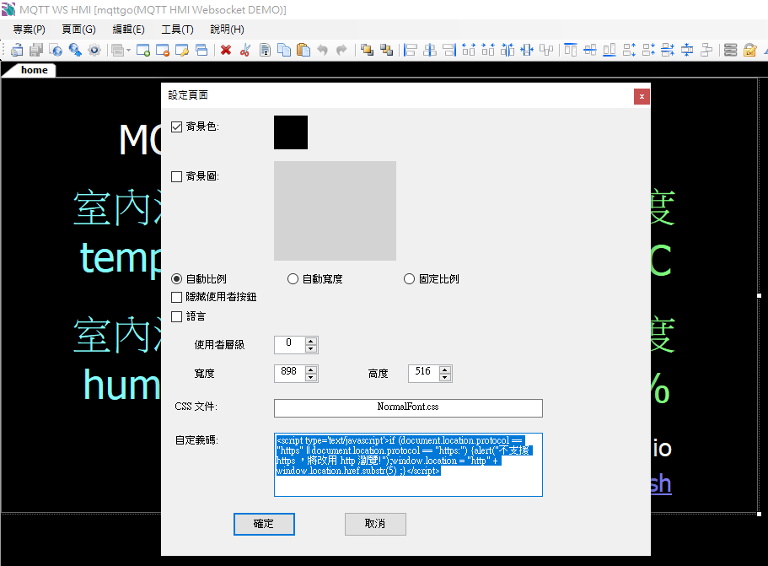Viewport: 768px width, 566px height.
Task: Choose the 固定比例 radio option
Action: 409,279
